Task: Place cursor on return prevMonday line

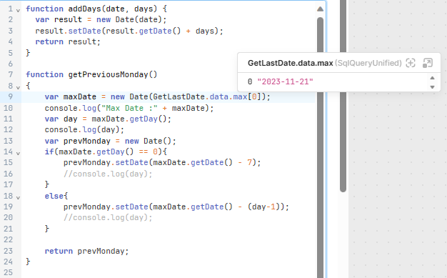Action: pyautogui.click(x=86, y=251)
